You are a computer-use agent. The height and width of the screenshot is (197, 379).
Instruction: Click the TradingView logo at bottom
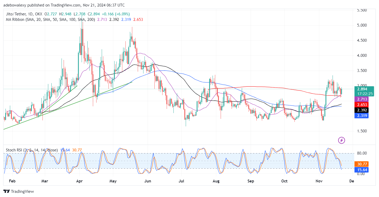tap(19, 192)
